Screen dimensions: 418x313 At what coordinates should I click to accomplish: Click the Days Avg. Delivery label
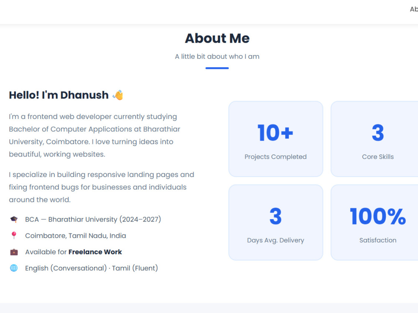pyautogui.click(x=275, y=240)
